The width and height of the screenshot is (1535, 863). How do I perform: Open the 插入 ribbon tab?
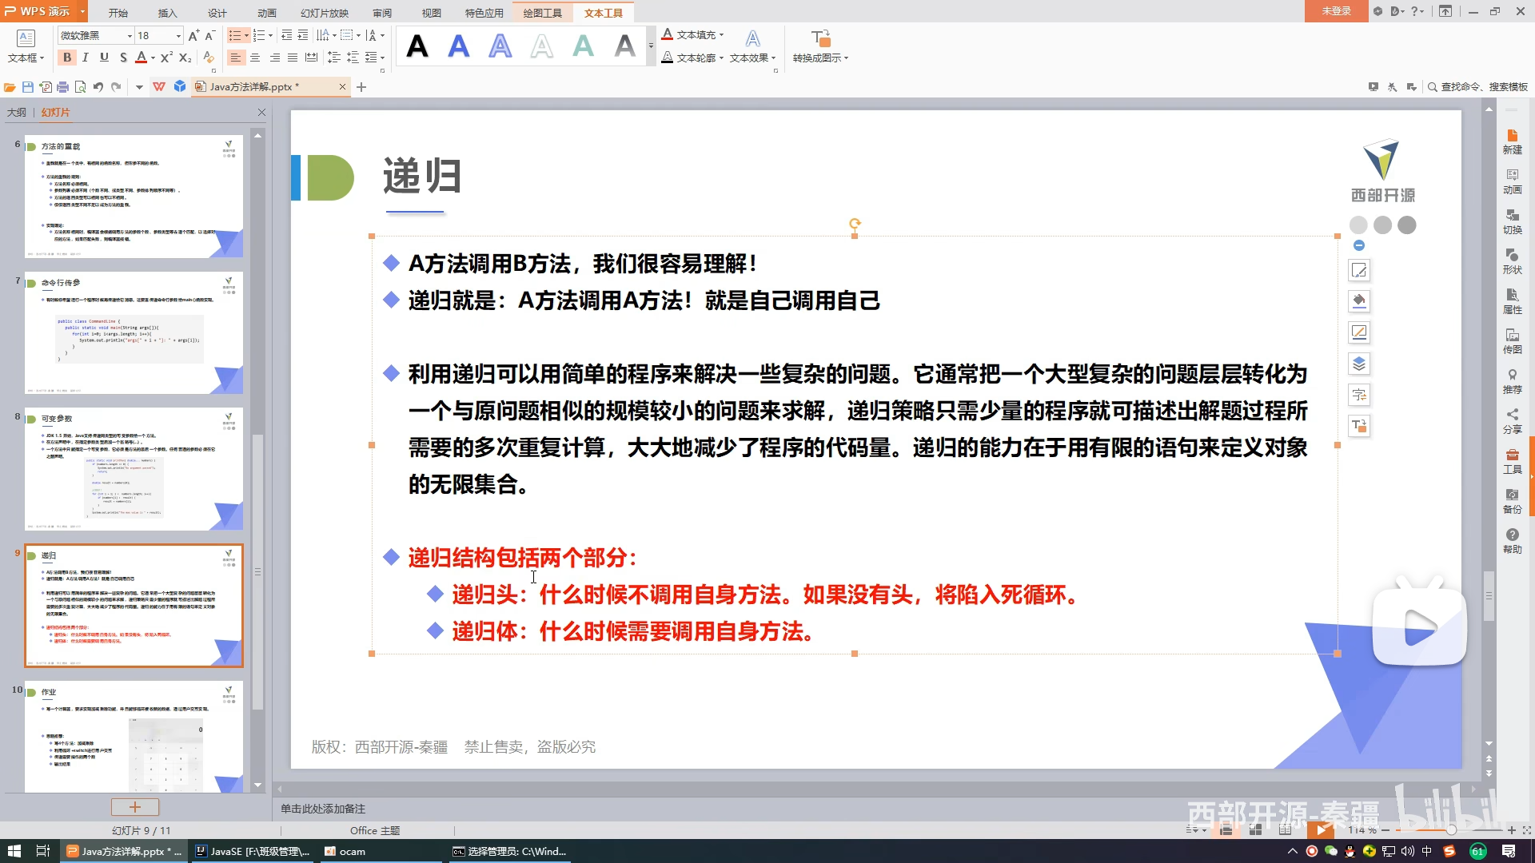[x=167, y=13]
